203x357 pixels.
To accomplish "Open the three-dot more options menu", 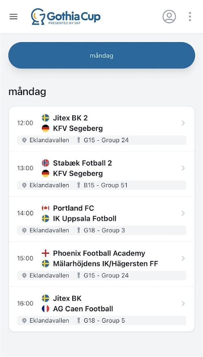I will click(190, 16).
